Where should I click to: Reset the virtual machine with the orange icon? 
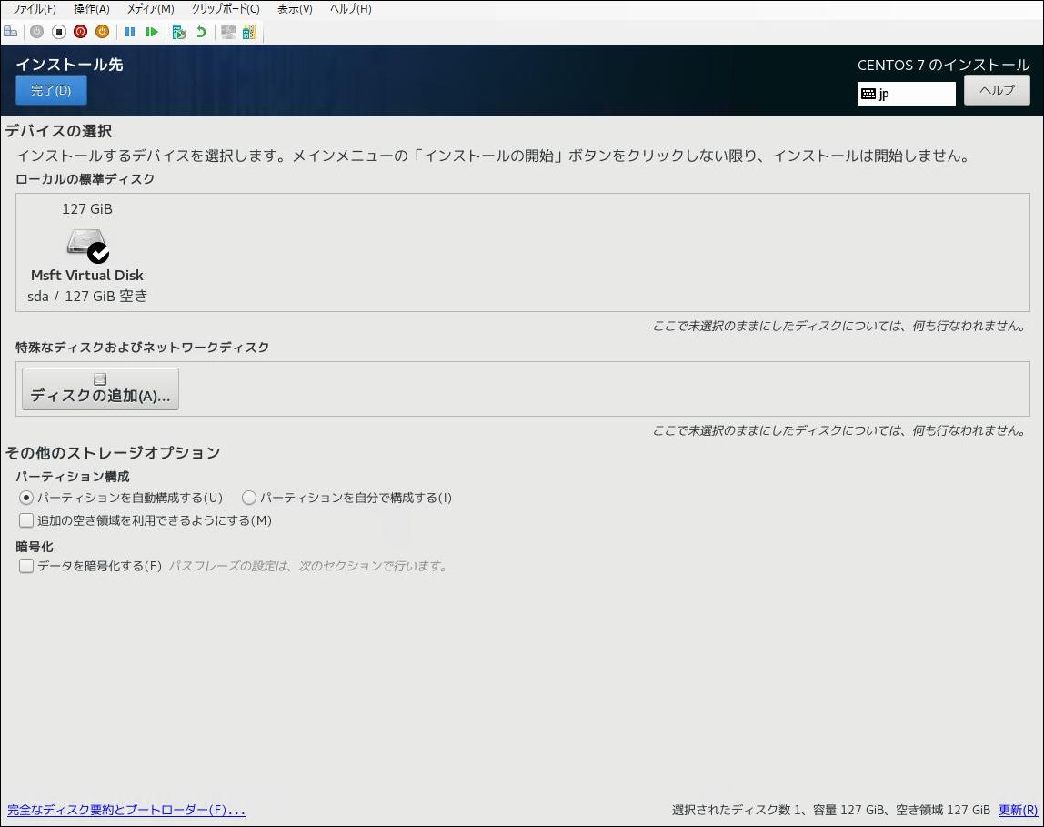point(101,31)
